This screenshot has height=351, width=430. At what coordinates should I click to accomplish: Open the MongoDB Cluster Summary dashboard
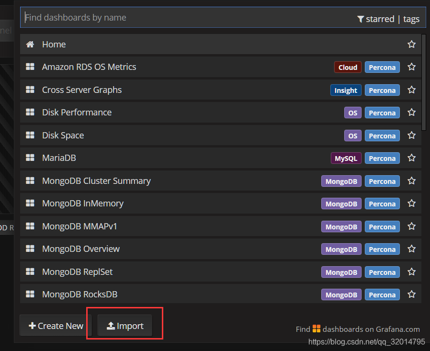coord(220,181)
